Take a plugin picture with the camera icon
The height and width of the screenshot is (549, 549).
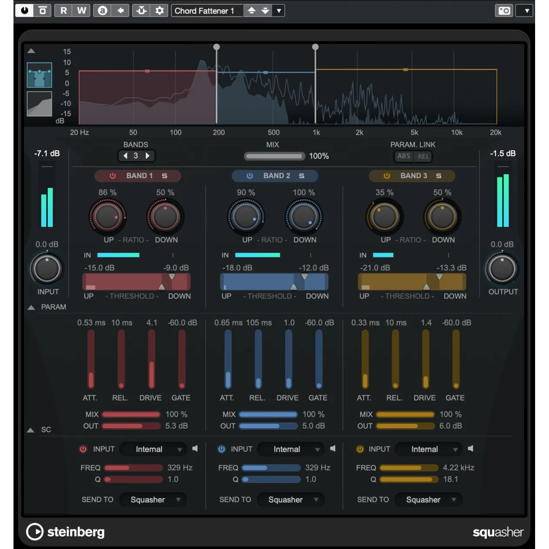point(504,10)
